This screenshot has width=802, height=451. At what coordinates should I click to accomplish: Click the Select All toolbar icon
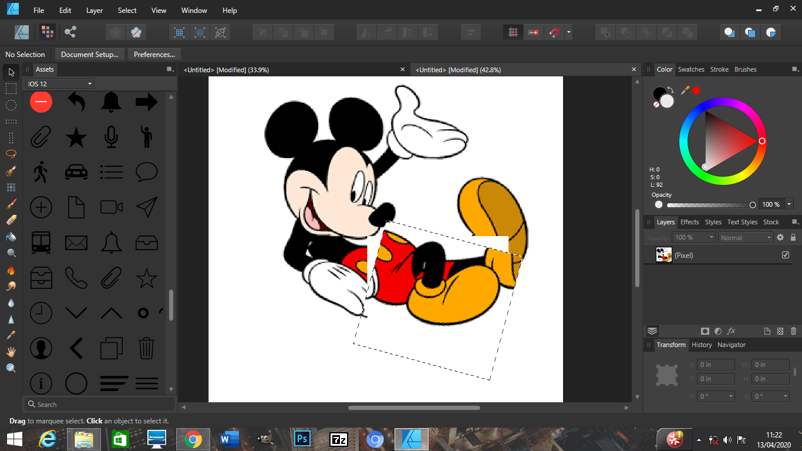click(180, 32)
